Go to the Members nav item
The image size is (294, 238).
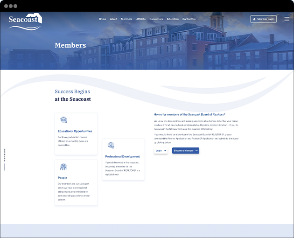[x=126, y=19]
